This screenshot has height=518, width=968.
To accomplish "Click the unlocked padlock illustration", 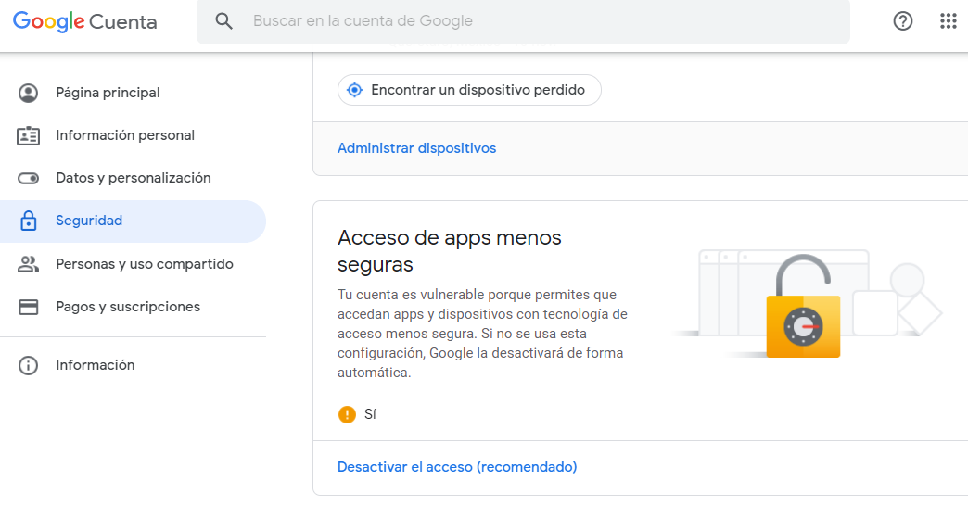I will coord(803,307).
